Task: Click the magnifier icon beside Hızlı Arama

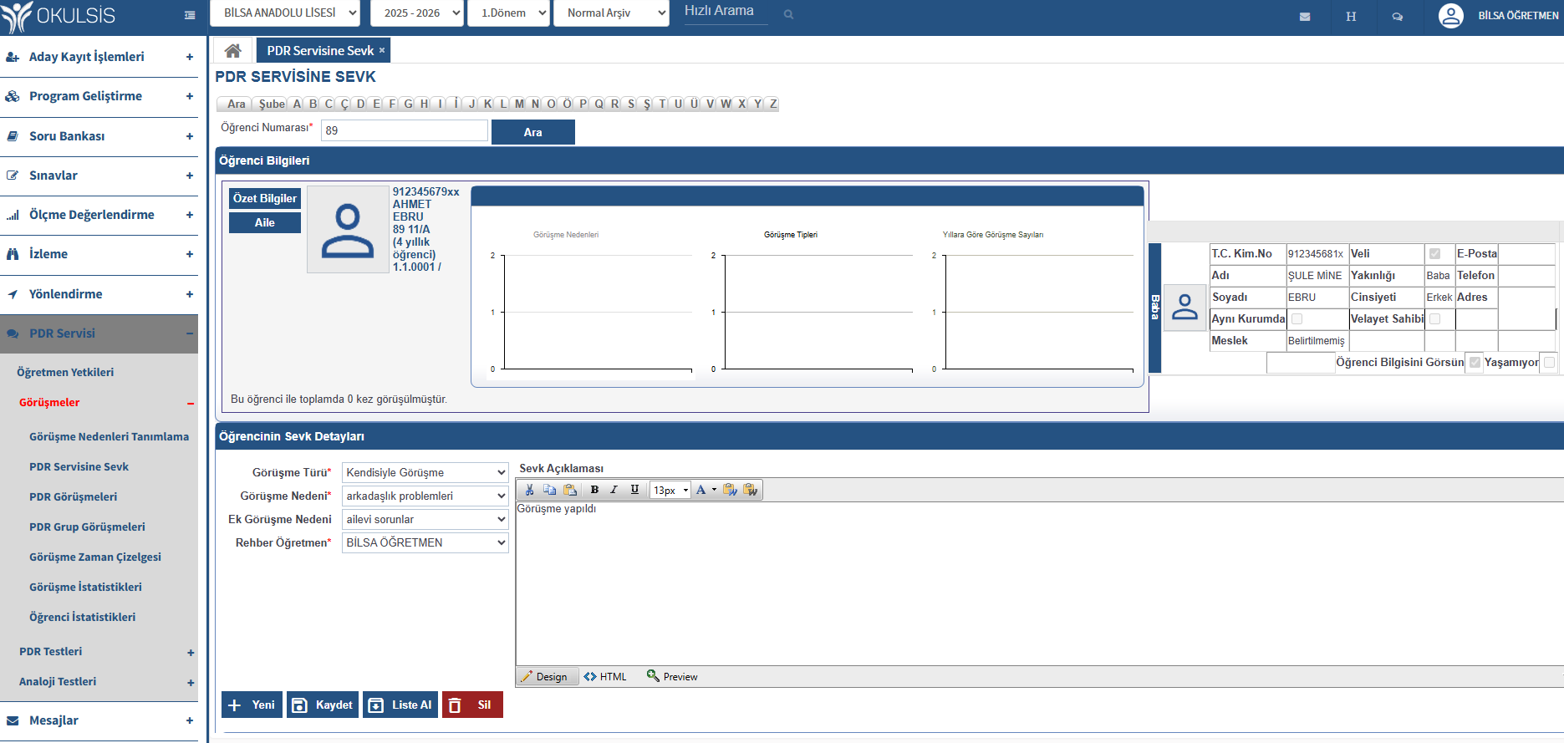Action: (x=788, y=14)
